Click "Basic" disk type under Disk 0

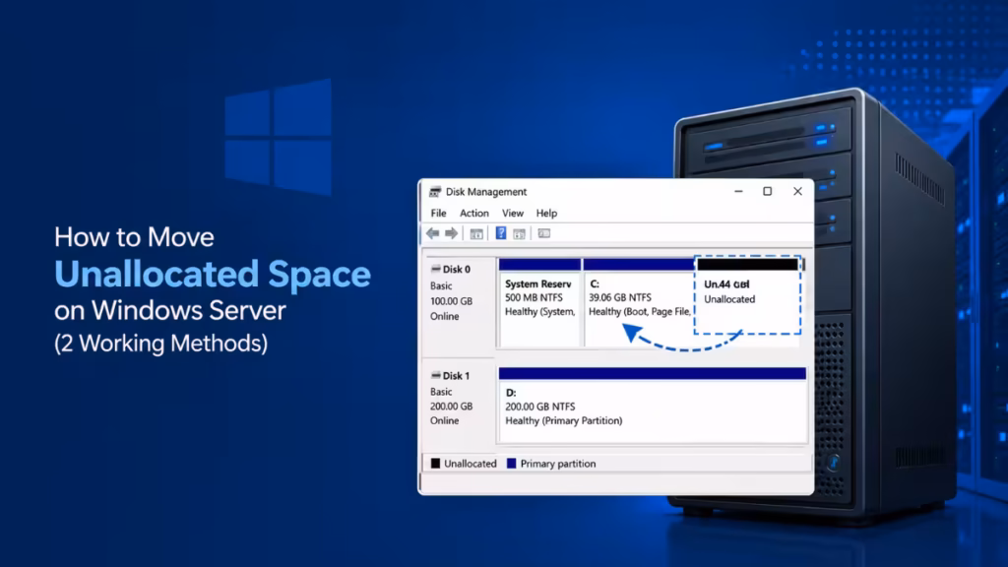pos(441,285)
